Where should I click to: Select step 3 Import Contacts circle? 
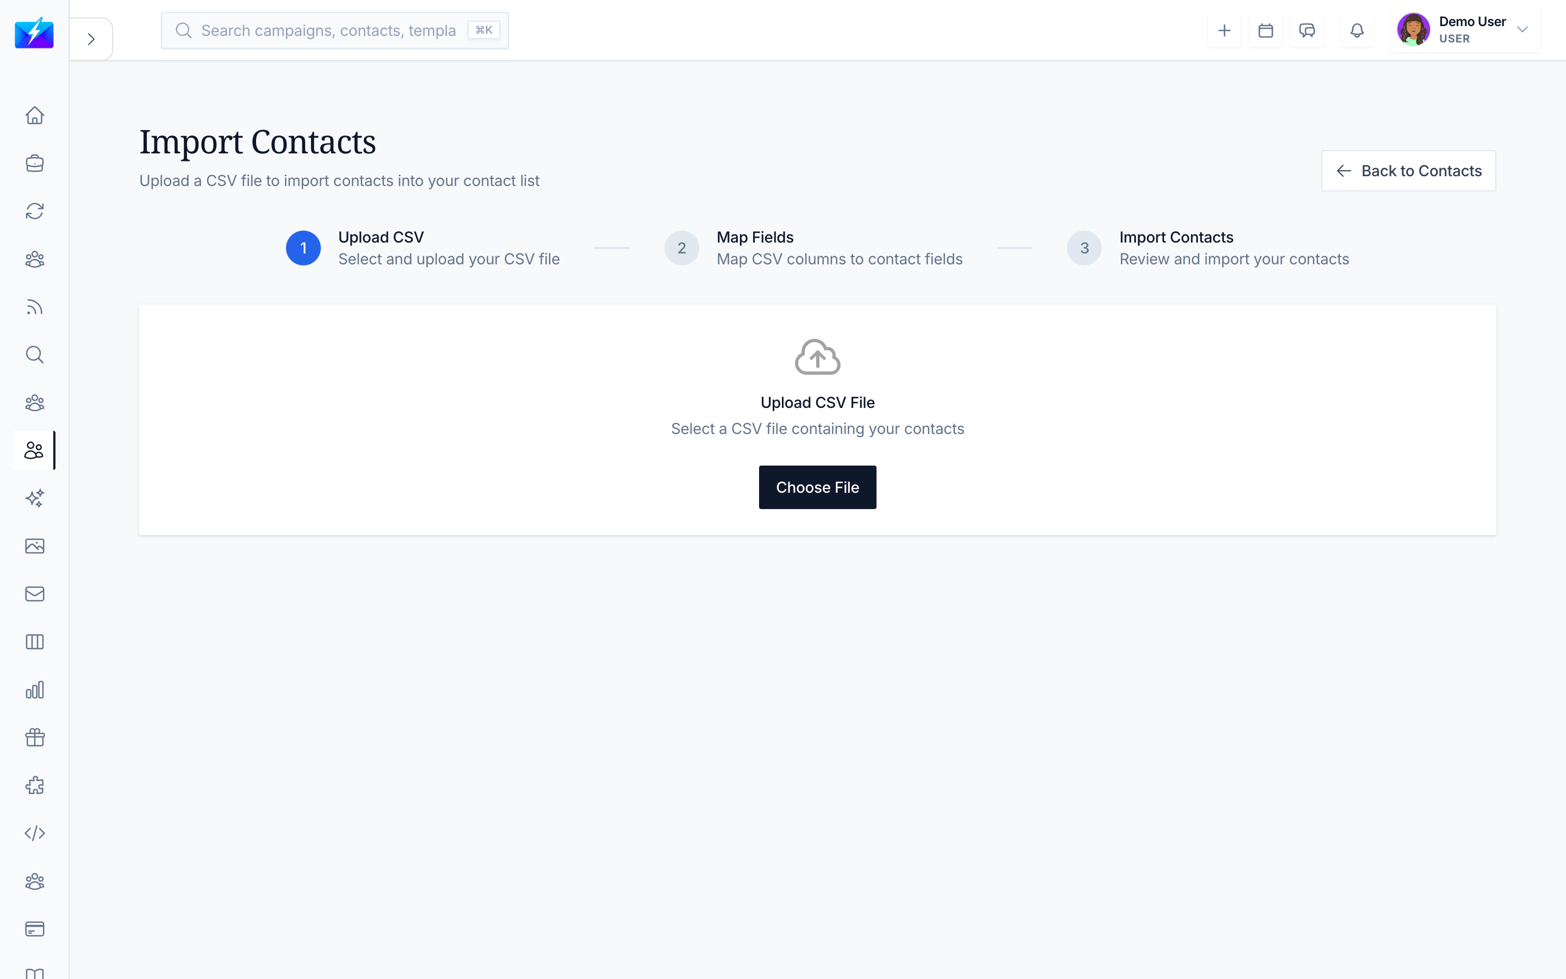(1084, 248)
